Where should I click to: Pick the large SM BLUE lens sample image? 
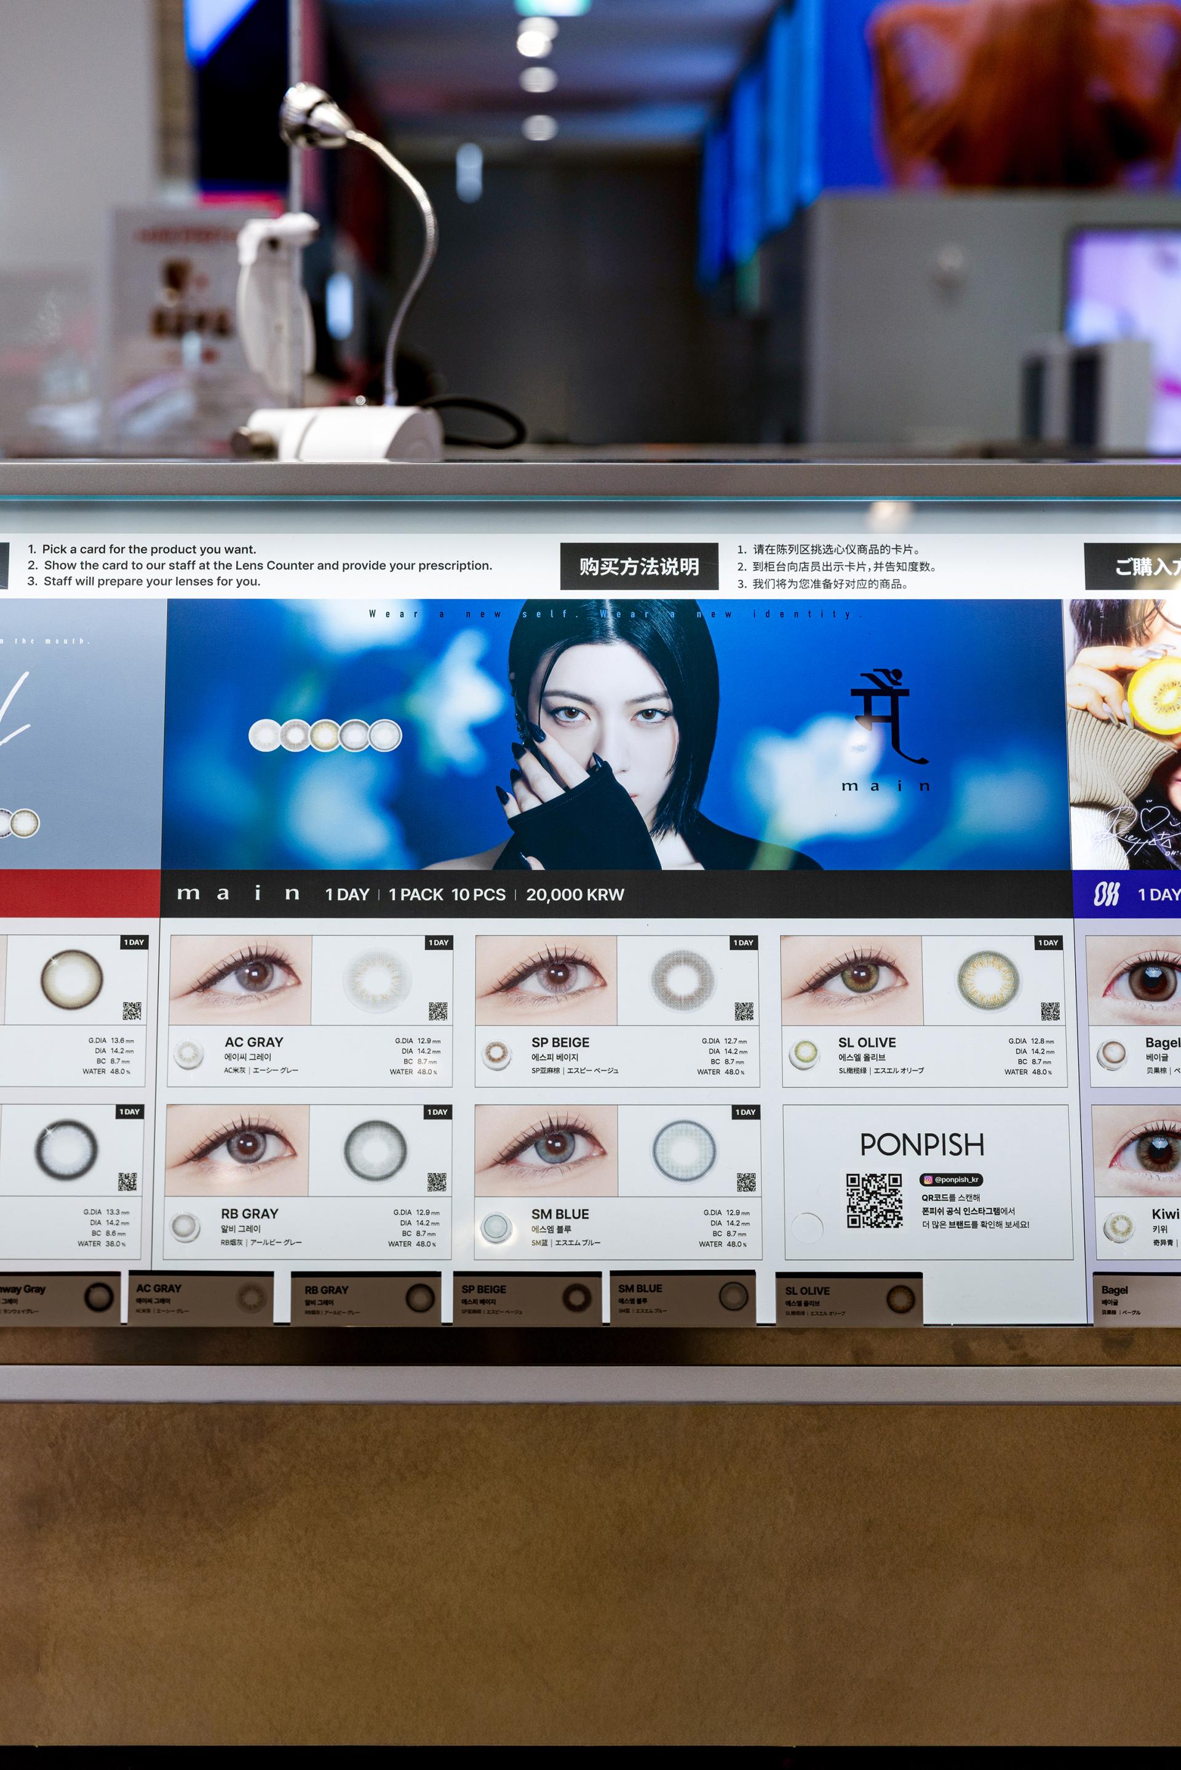(x=684, y=1151)
